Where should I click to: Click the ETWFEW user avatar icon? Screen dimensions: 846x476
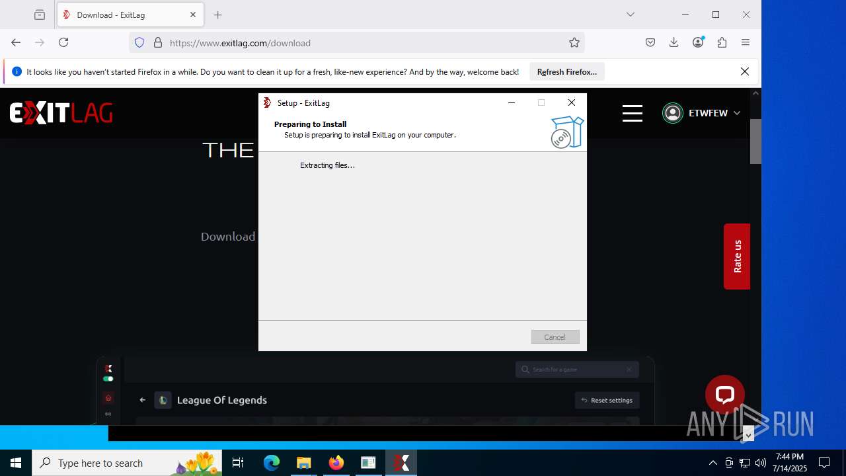(673, 113)
